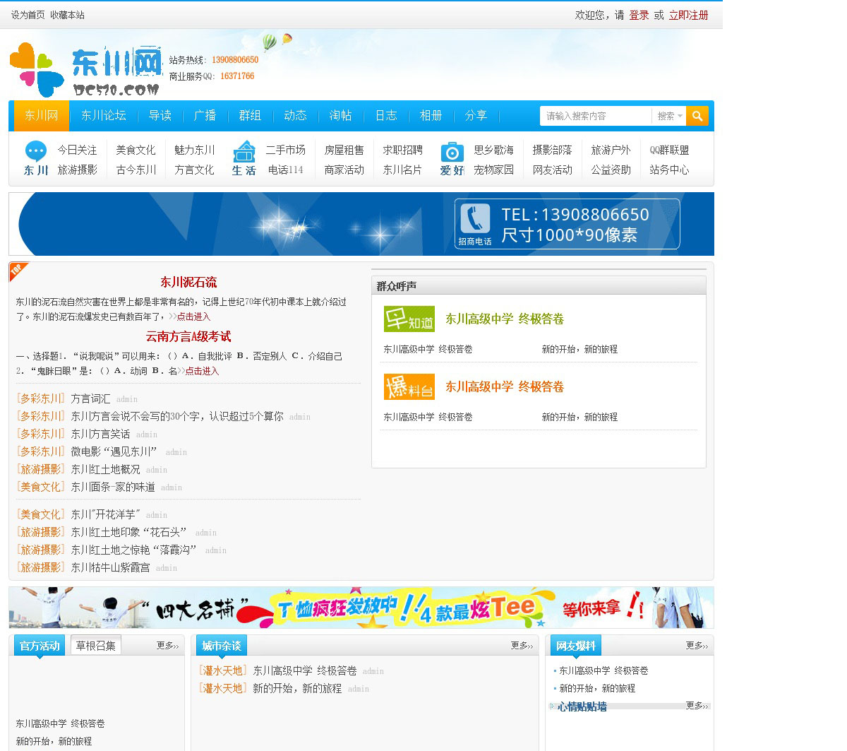Click the 东川 chat bubble icon

click(x=36, y=151)
